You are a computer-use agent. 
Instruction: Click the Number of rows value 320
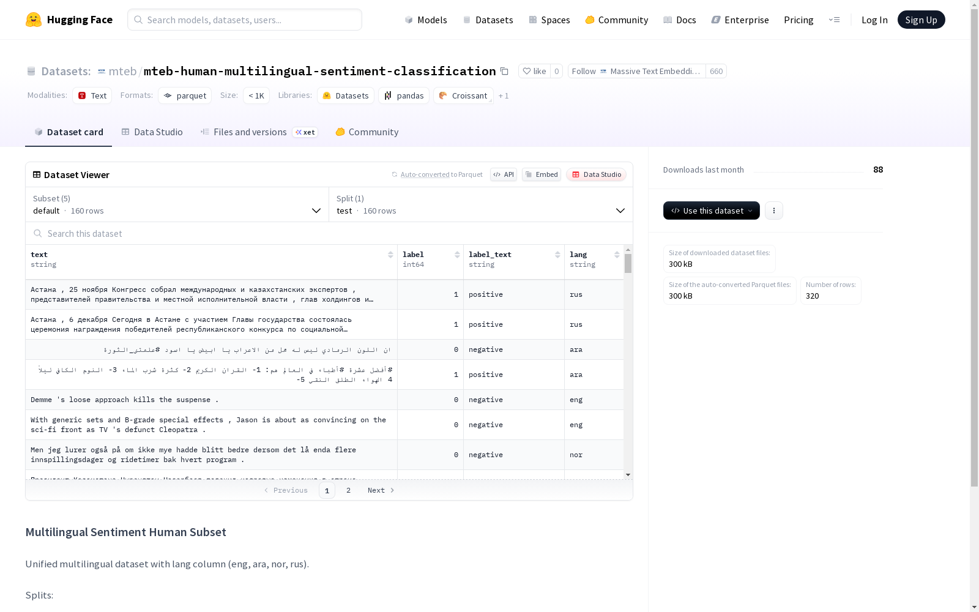[813, 296]
